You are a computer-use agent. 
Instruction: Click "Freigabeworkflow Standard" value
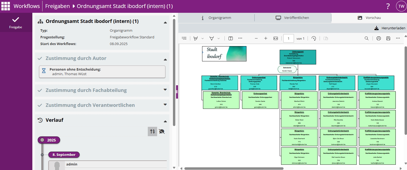pyautogui.click(x=132, y=37)
